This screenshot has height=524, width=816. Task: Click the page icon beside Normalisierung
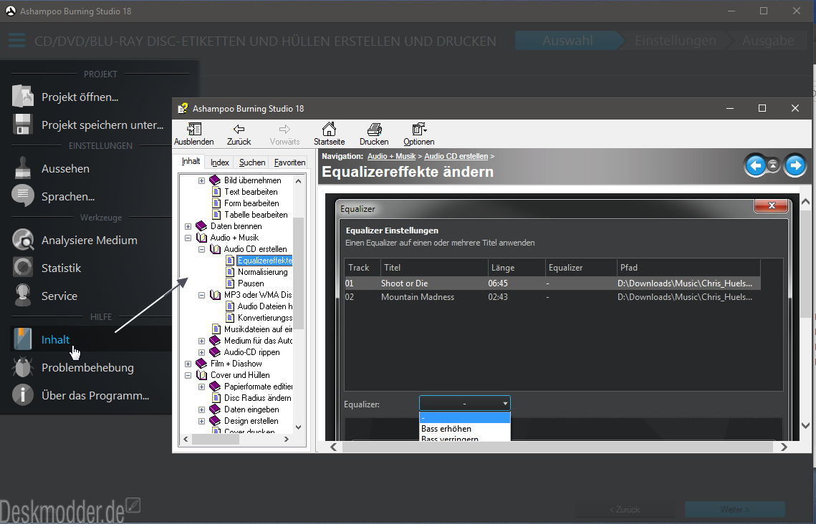[230, 272]
